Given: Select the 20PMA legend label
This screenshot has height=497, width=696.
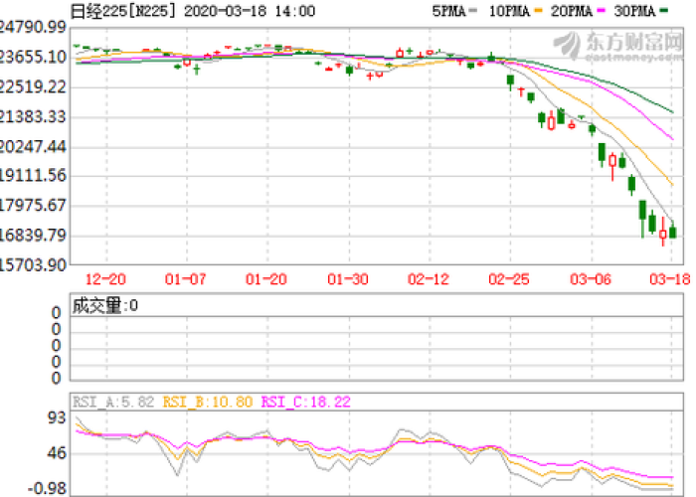Looking at the screenshot, I should click(x=572, y=11).
